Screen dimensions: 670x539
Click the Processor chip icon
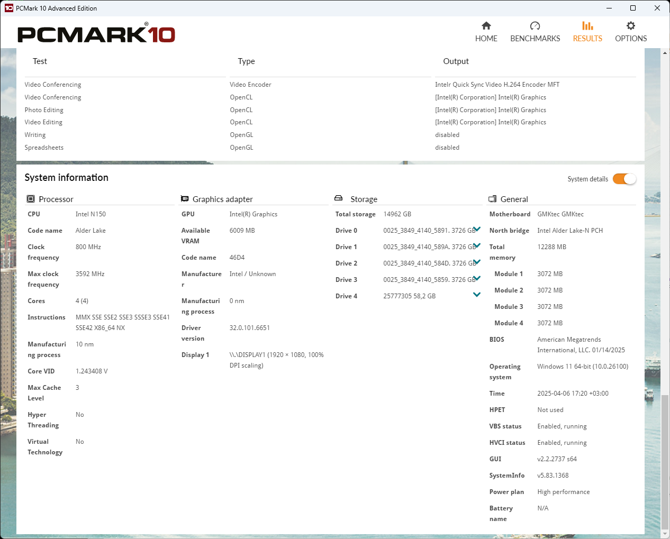[x=31, y=199]
